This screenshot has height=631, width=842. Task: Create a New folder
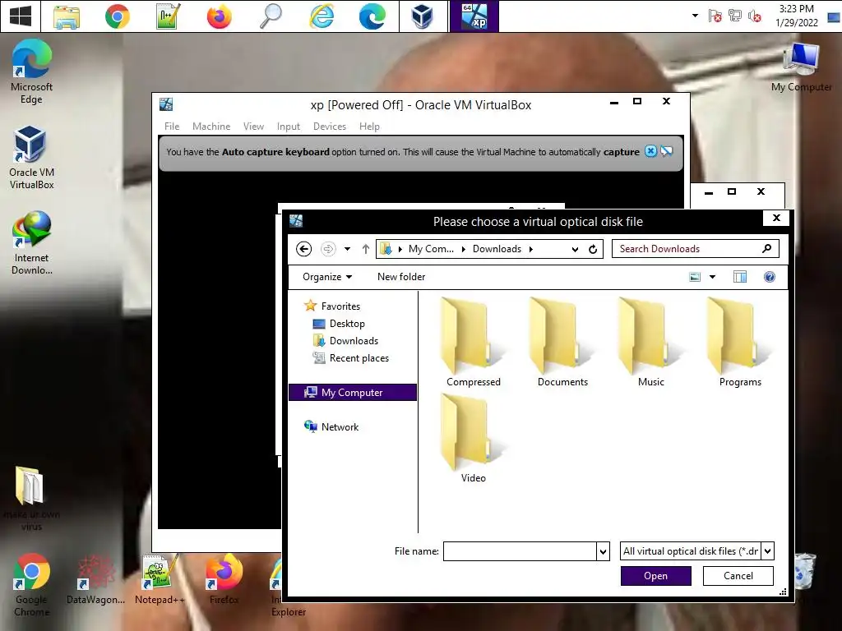click(x=401, y=277)
